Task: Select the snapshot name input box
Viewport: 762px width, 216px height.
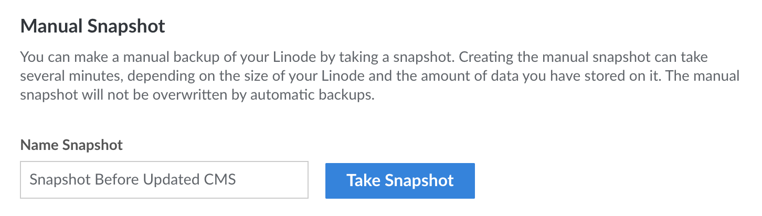Action: 164,180
